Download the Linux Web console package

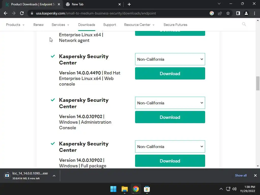(x=170, y=73)
